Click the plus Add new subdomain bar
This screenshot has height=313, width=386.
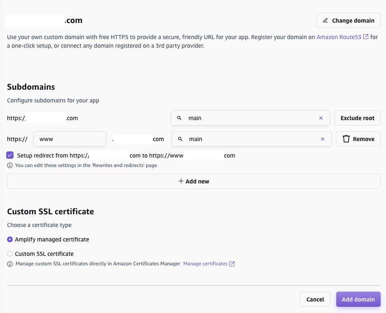point(193,181)
